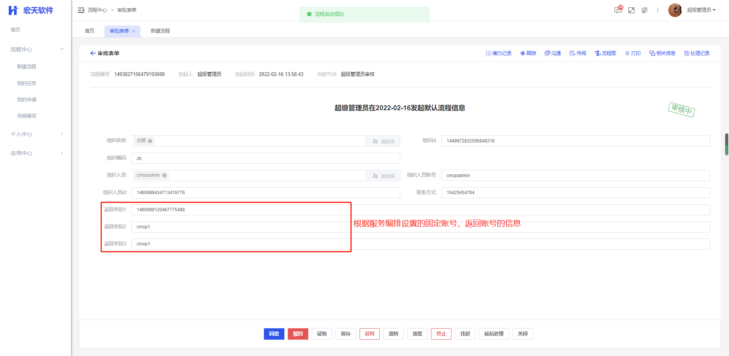Remove the 总部 tag from 组织名称

point(150,141)
